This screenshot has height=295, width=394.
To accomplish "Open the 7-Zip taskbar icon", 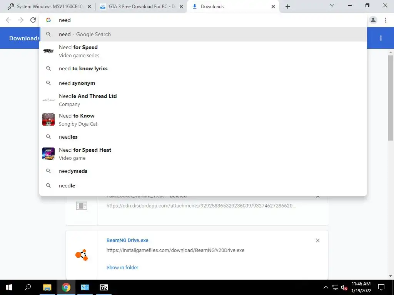I will click(104, 287).
